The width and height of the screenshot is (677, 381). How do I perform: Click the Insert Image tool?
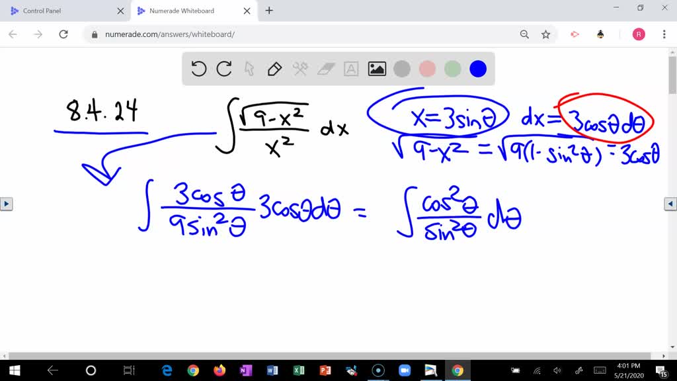click(x=376, y=68)
